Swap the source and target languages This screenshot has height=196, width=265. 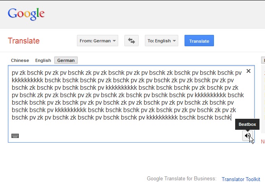[x=131, y=41]
